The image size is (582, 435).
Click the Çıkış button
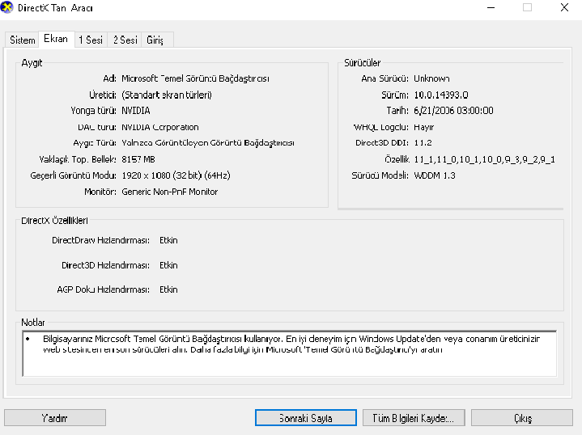coord(522,418)
